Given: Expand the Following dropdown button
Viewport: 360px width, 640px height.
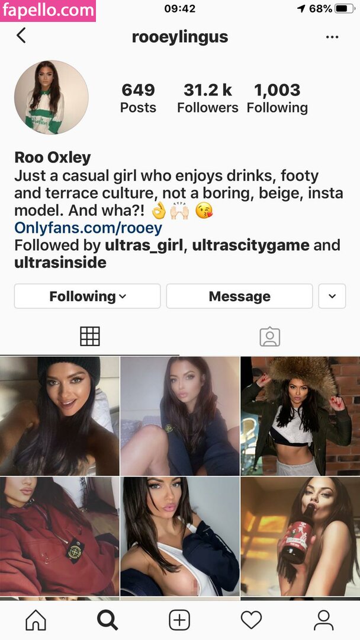Looking at the screenshot, I should click(x=87, y=296).
